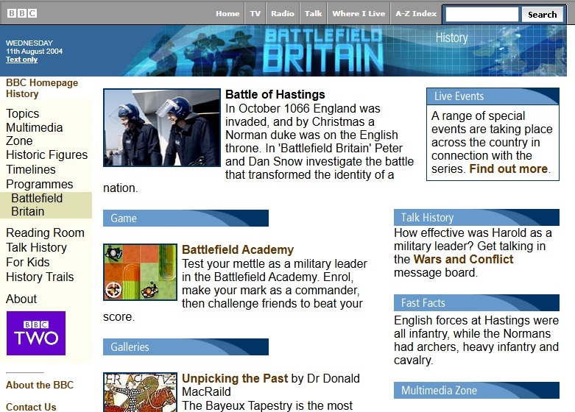The image size is (575, 412).
Task: Open the Wars and Conflict message board link
Action: tap(463, 259)
